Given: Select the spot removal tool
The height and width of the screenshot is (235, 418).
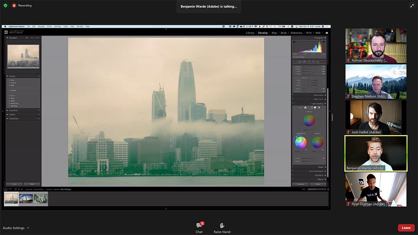Looking at the screenshot, I should [x=300, y=62].
